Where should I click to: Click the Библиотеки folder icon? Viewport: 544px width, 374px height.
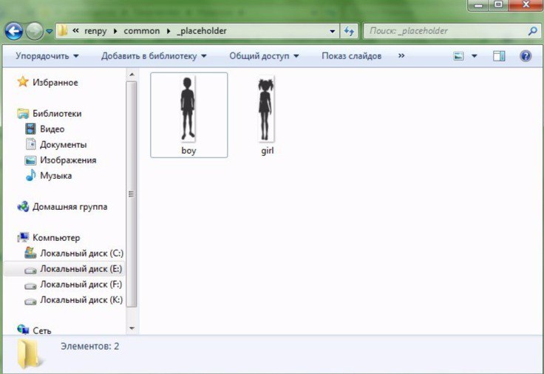pyautogui.click(x=23, y=113)
